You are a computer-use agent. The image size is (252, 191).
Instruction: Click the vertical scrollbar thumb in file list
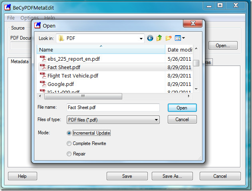tap(196, 63)
